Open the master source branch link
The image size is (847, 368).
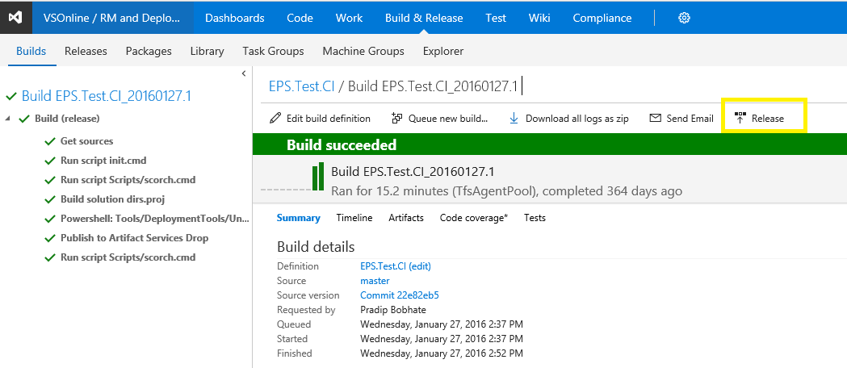pos(375,281)
